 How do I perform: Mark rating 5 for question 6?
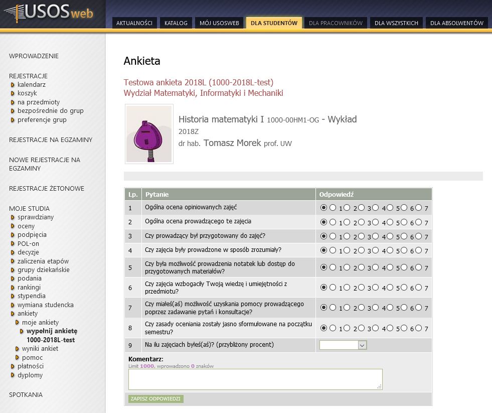[x=390, y=287]
